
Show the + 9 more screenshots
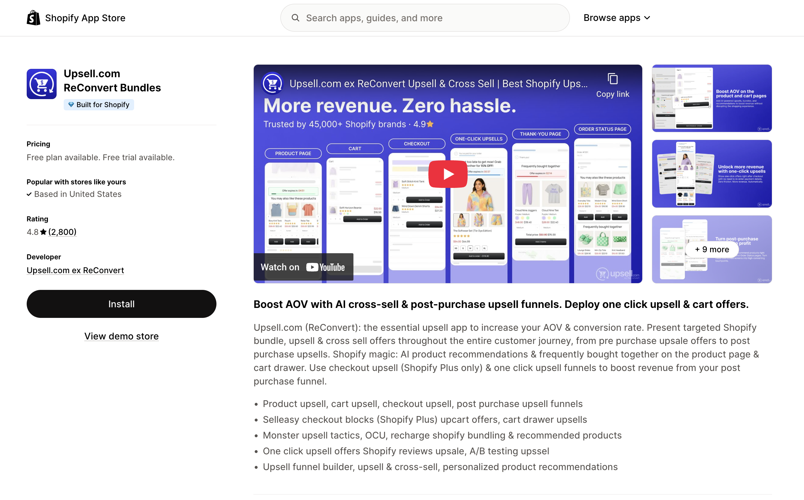coord(711,249)
